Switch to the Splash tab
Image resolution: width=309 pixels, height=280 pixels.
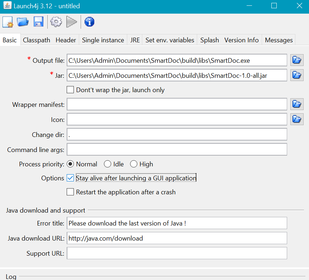(x=210, y=40)
